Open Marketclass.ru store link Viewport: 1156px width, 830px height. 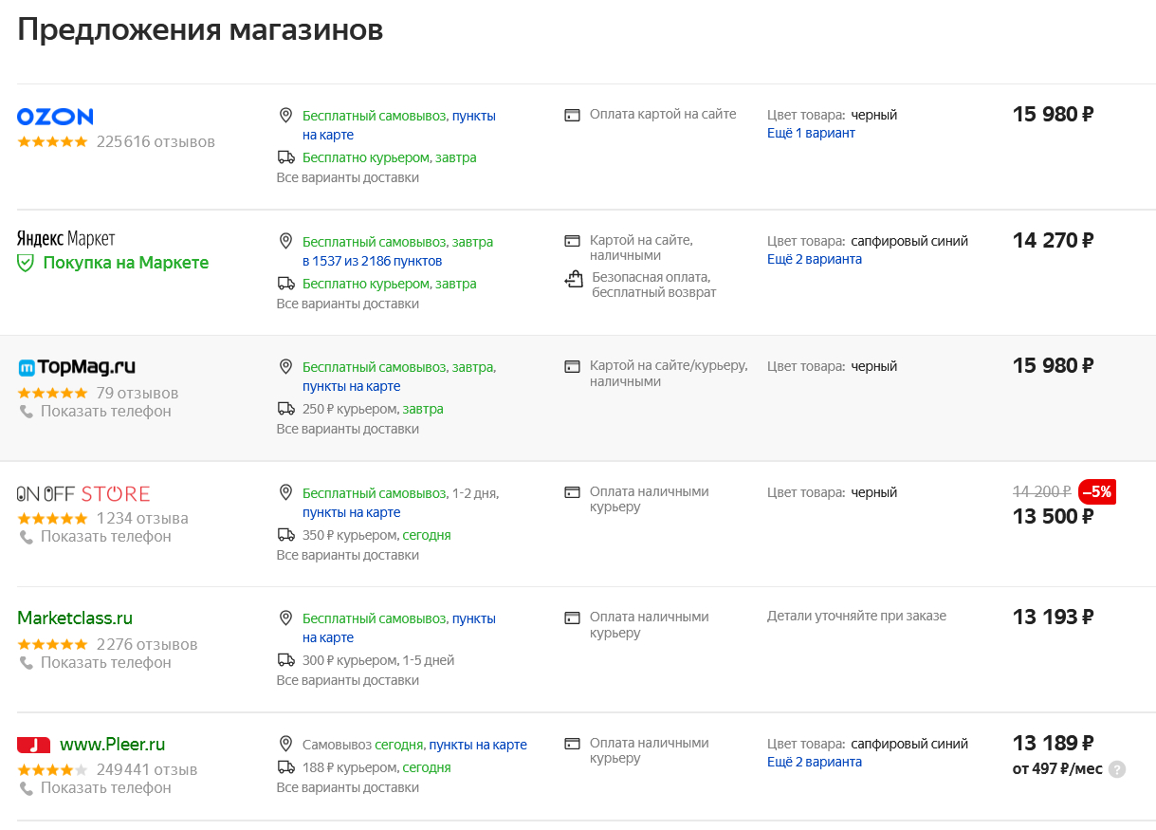(75, 618)
